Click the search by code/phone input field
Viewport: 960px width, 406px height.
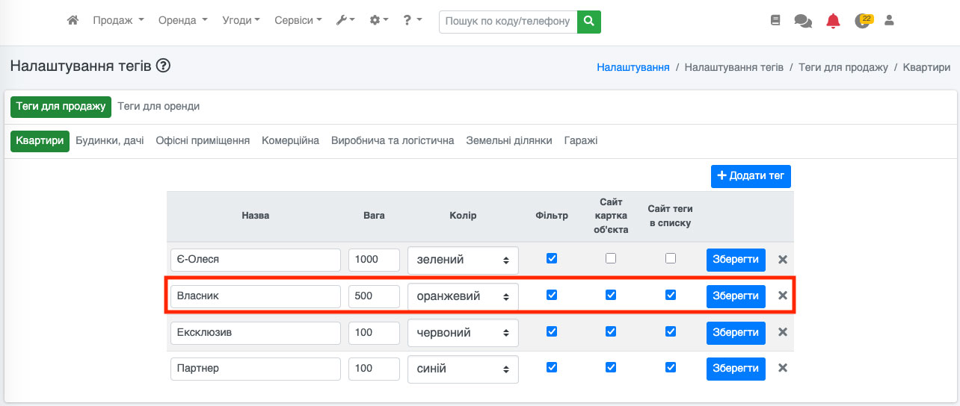[x=508, y=22]
